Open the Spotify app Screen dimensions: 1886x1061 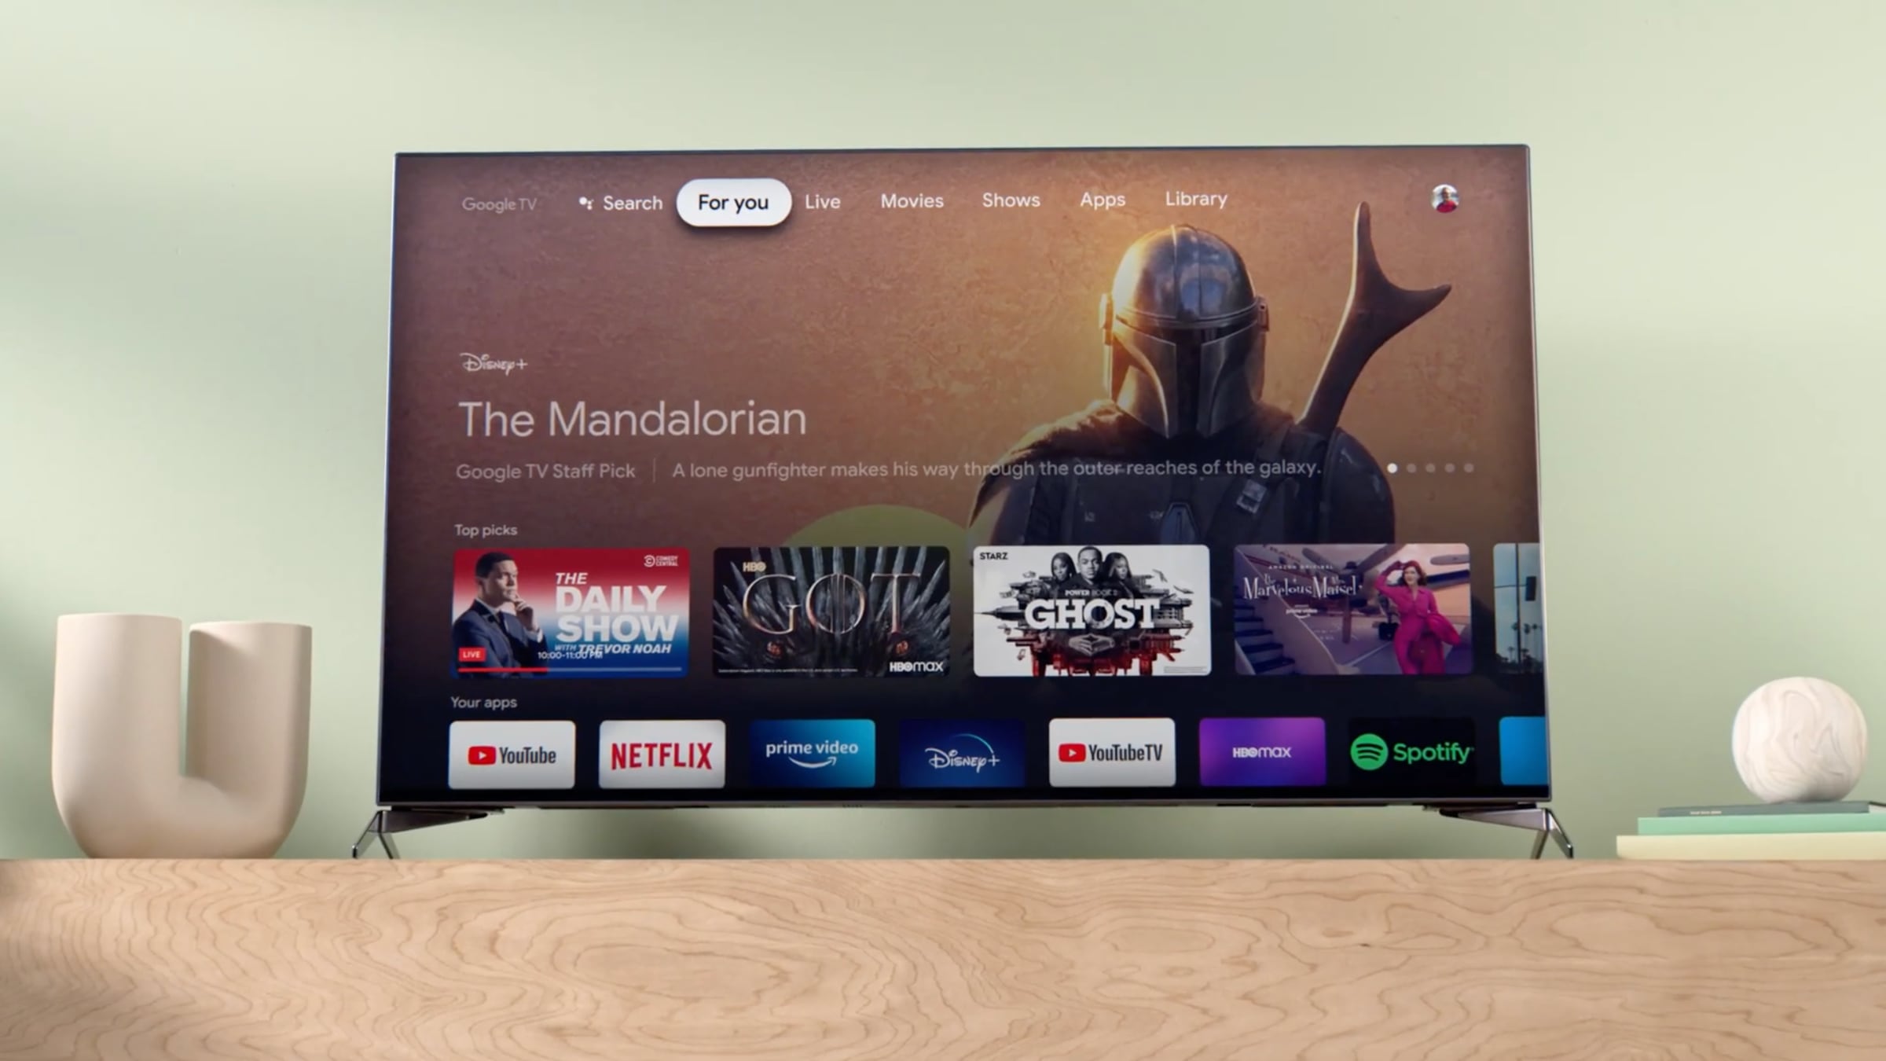coord(1411,751)
